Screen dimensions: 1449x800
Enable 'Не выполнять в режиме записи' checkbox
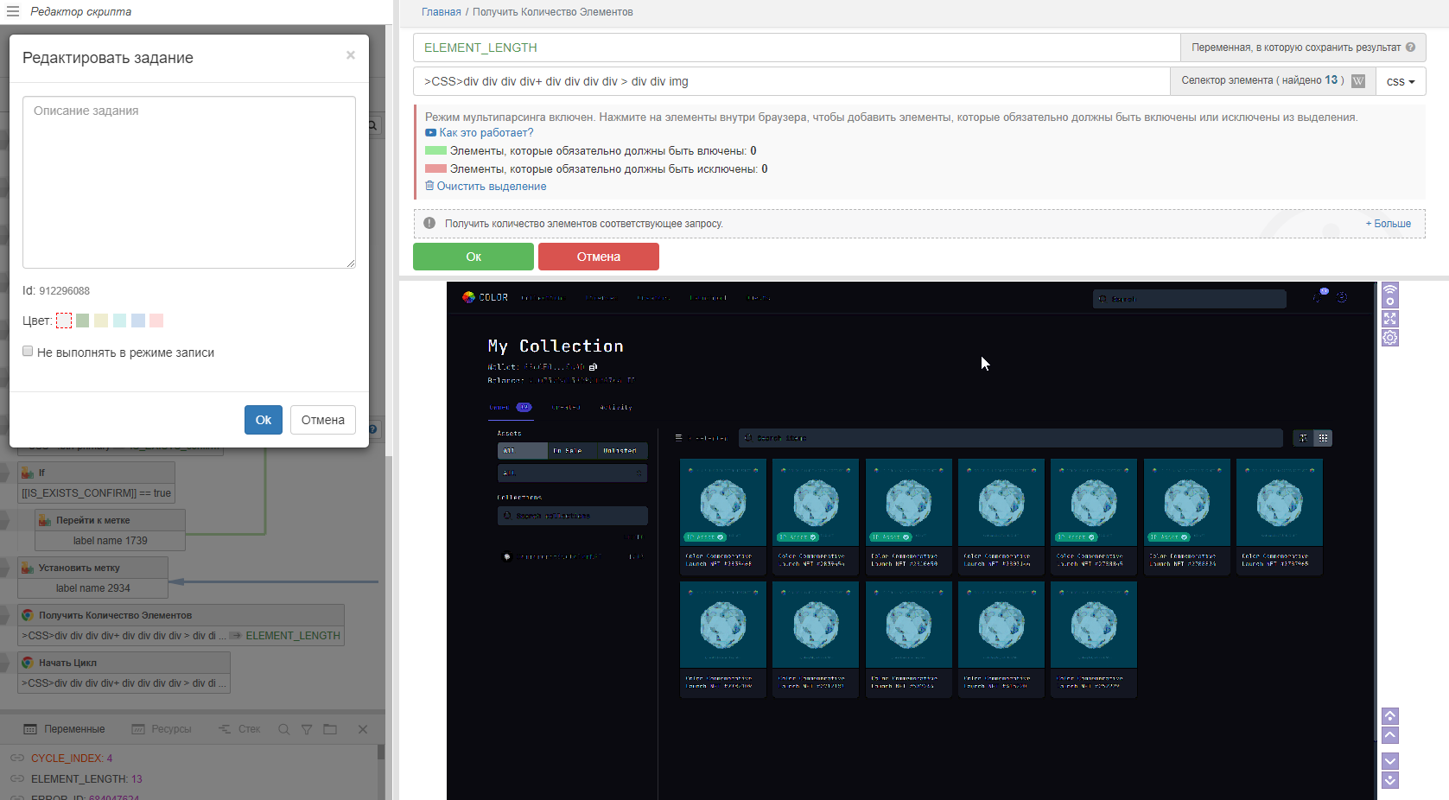(x=28, y=352)
